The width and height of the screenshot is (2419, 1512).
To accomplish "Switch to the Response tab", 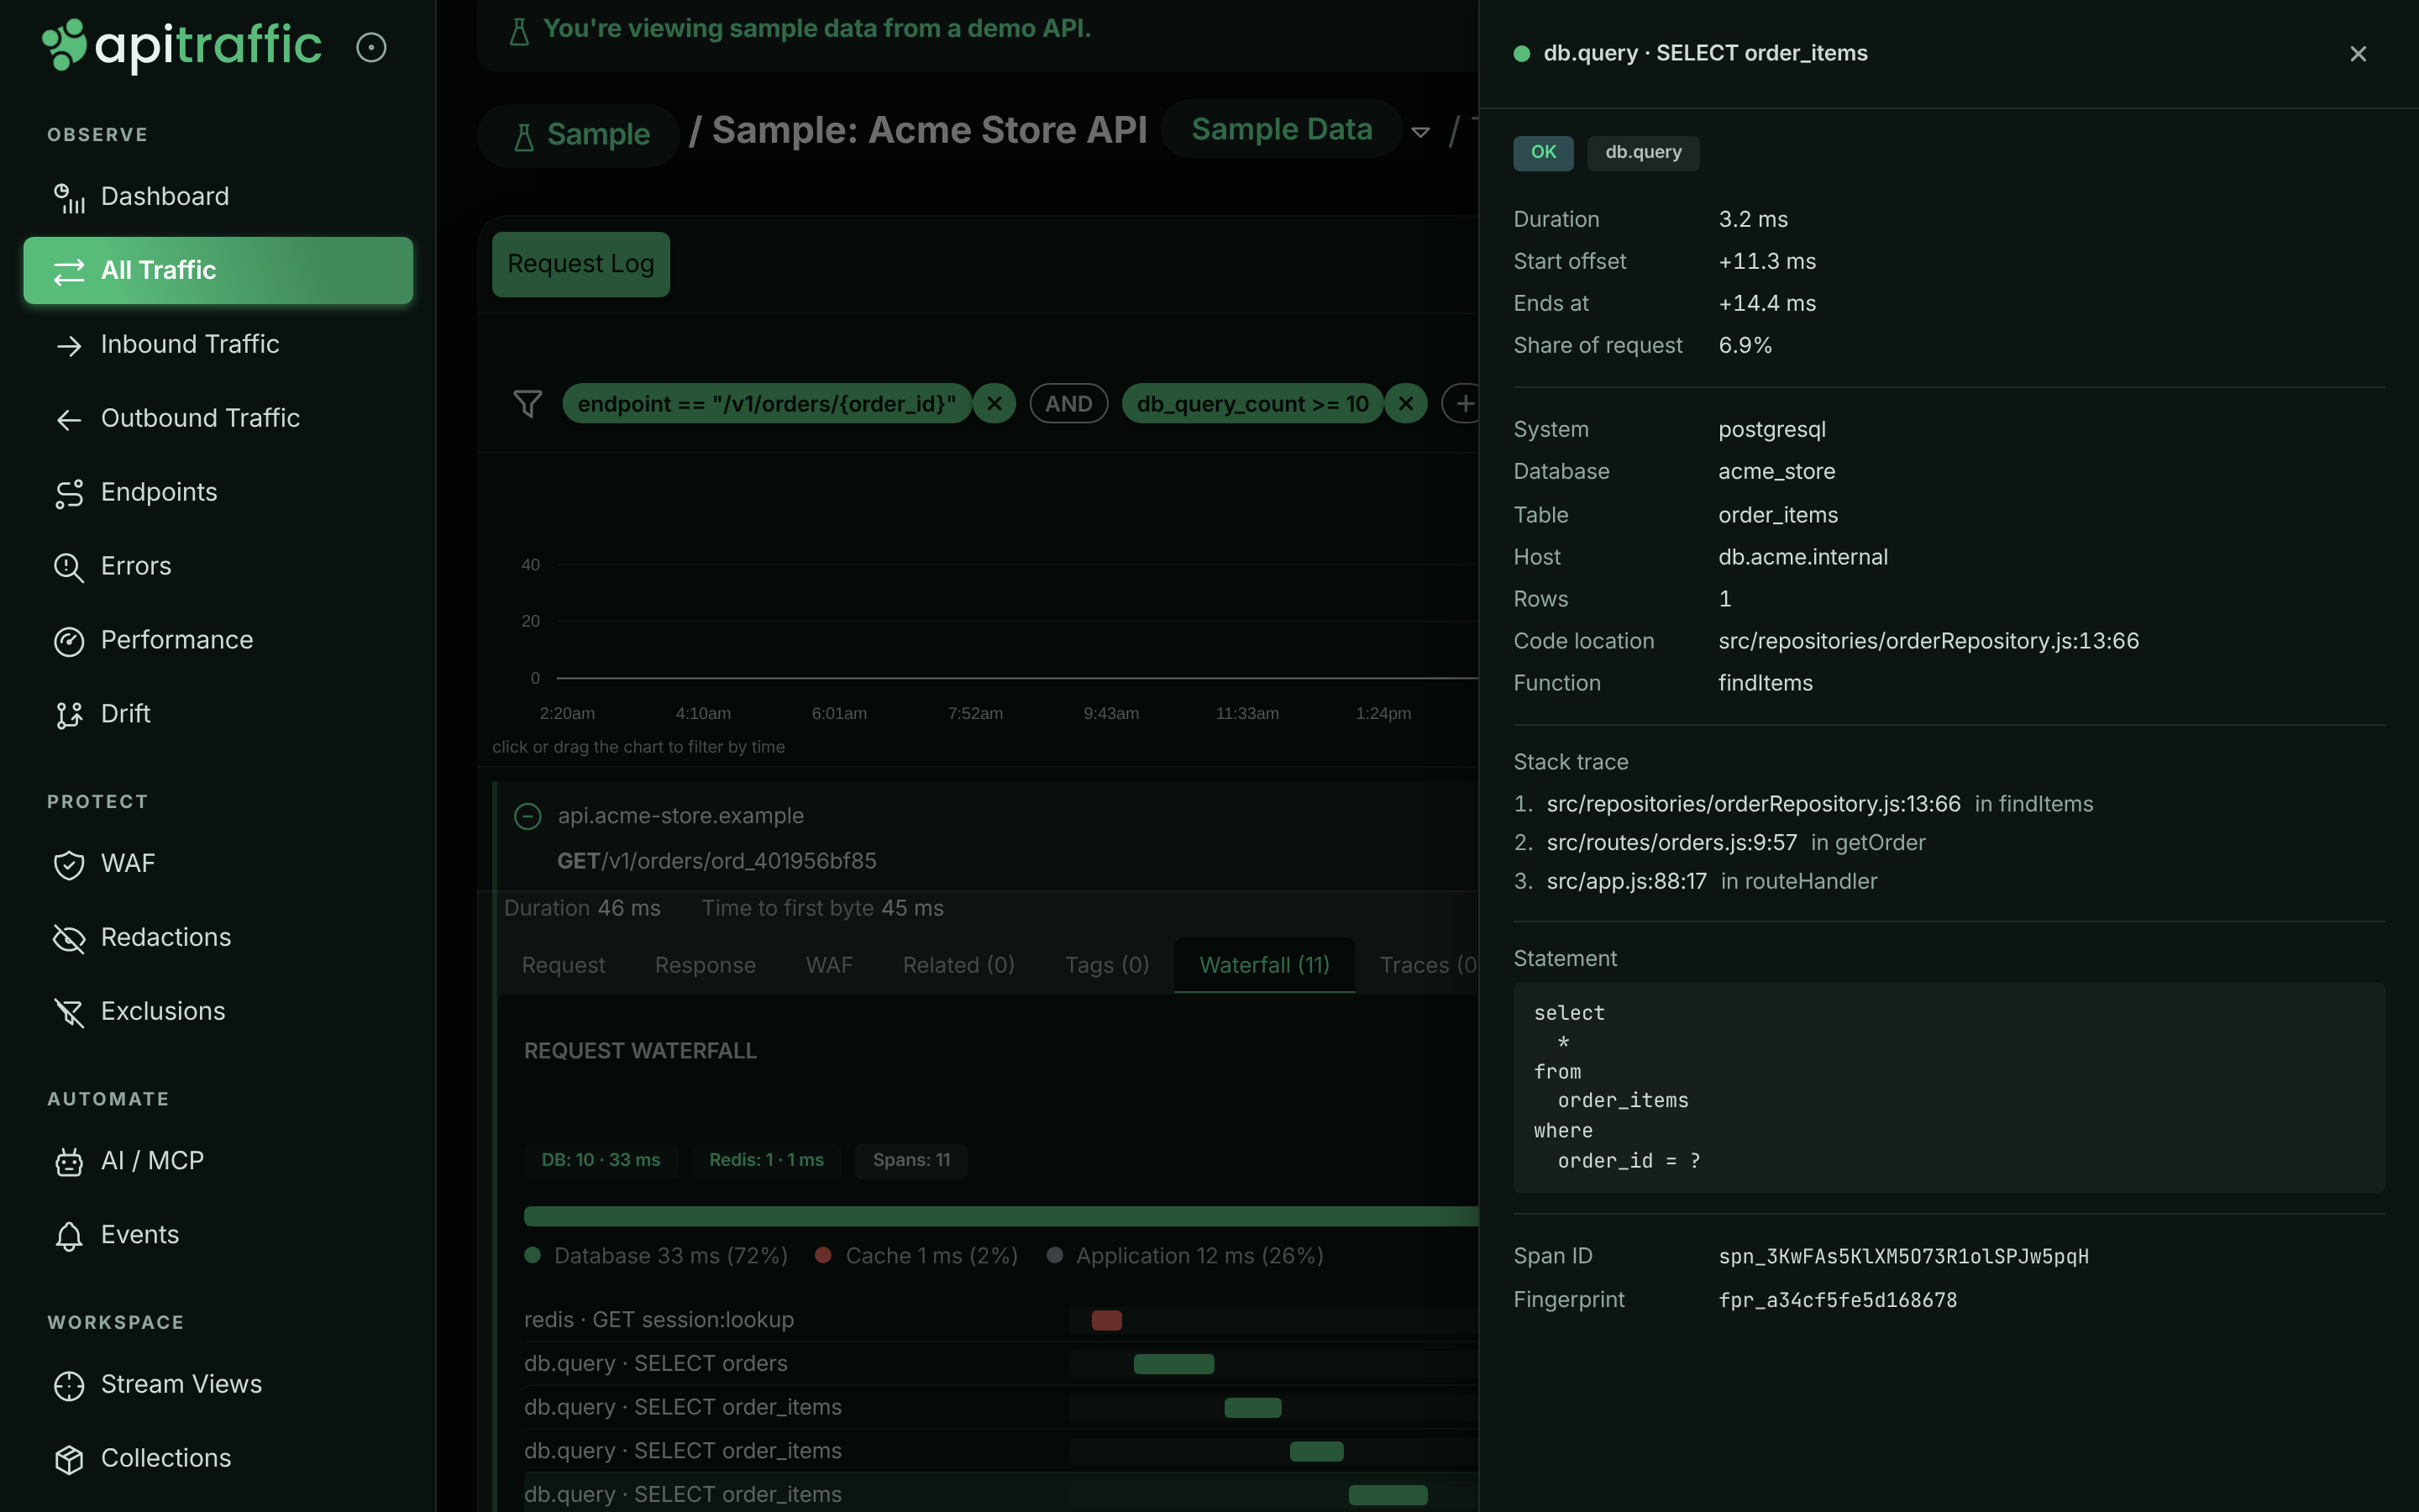I will pos(705,966).
